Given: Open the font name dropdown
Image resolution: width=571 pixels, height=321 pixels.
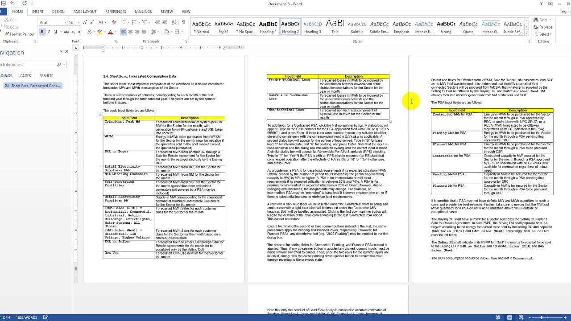Looking at the screenshot, I should pos(65,22).
